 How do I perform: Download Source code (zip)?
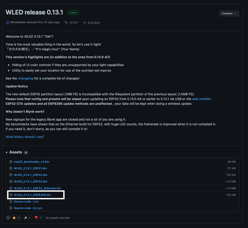(x=26, y=201)
